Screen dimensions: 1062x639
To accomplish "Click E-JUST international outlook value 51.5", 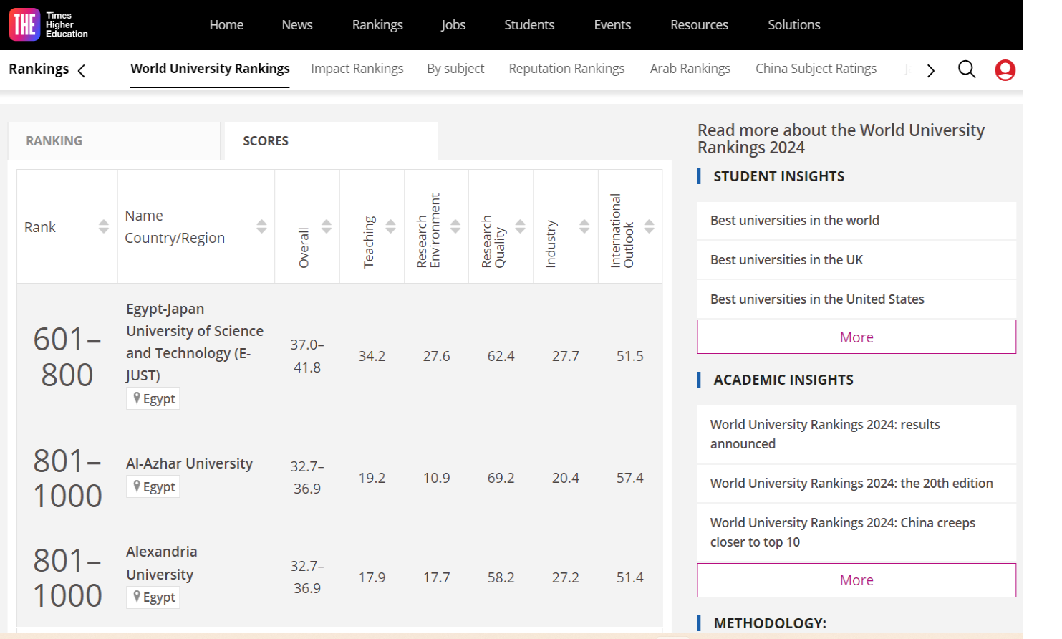I will click(629, 356).
